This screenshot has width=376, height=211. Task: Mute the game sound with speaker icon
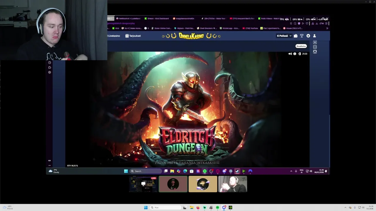point(290,54)
